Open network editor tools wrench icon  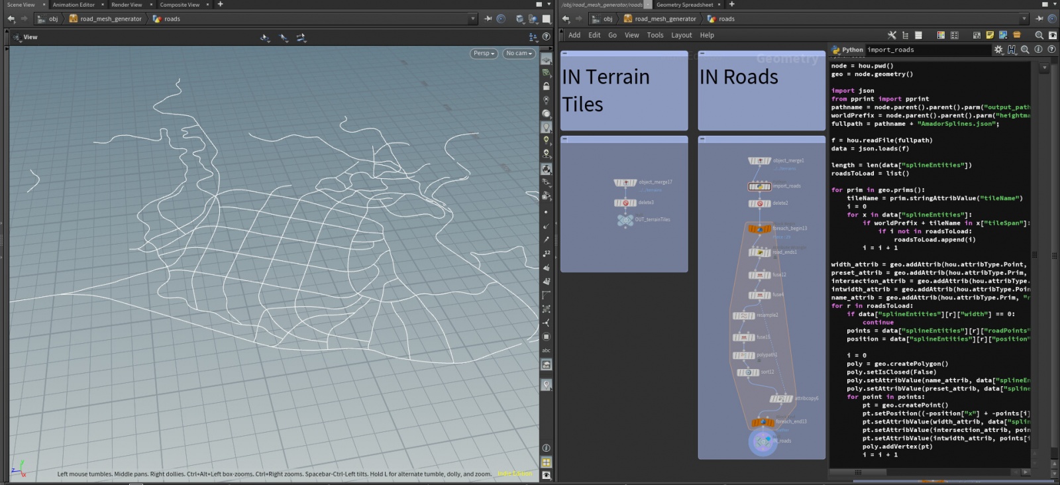[892, 35]
